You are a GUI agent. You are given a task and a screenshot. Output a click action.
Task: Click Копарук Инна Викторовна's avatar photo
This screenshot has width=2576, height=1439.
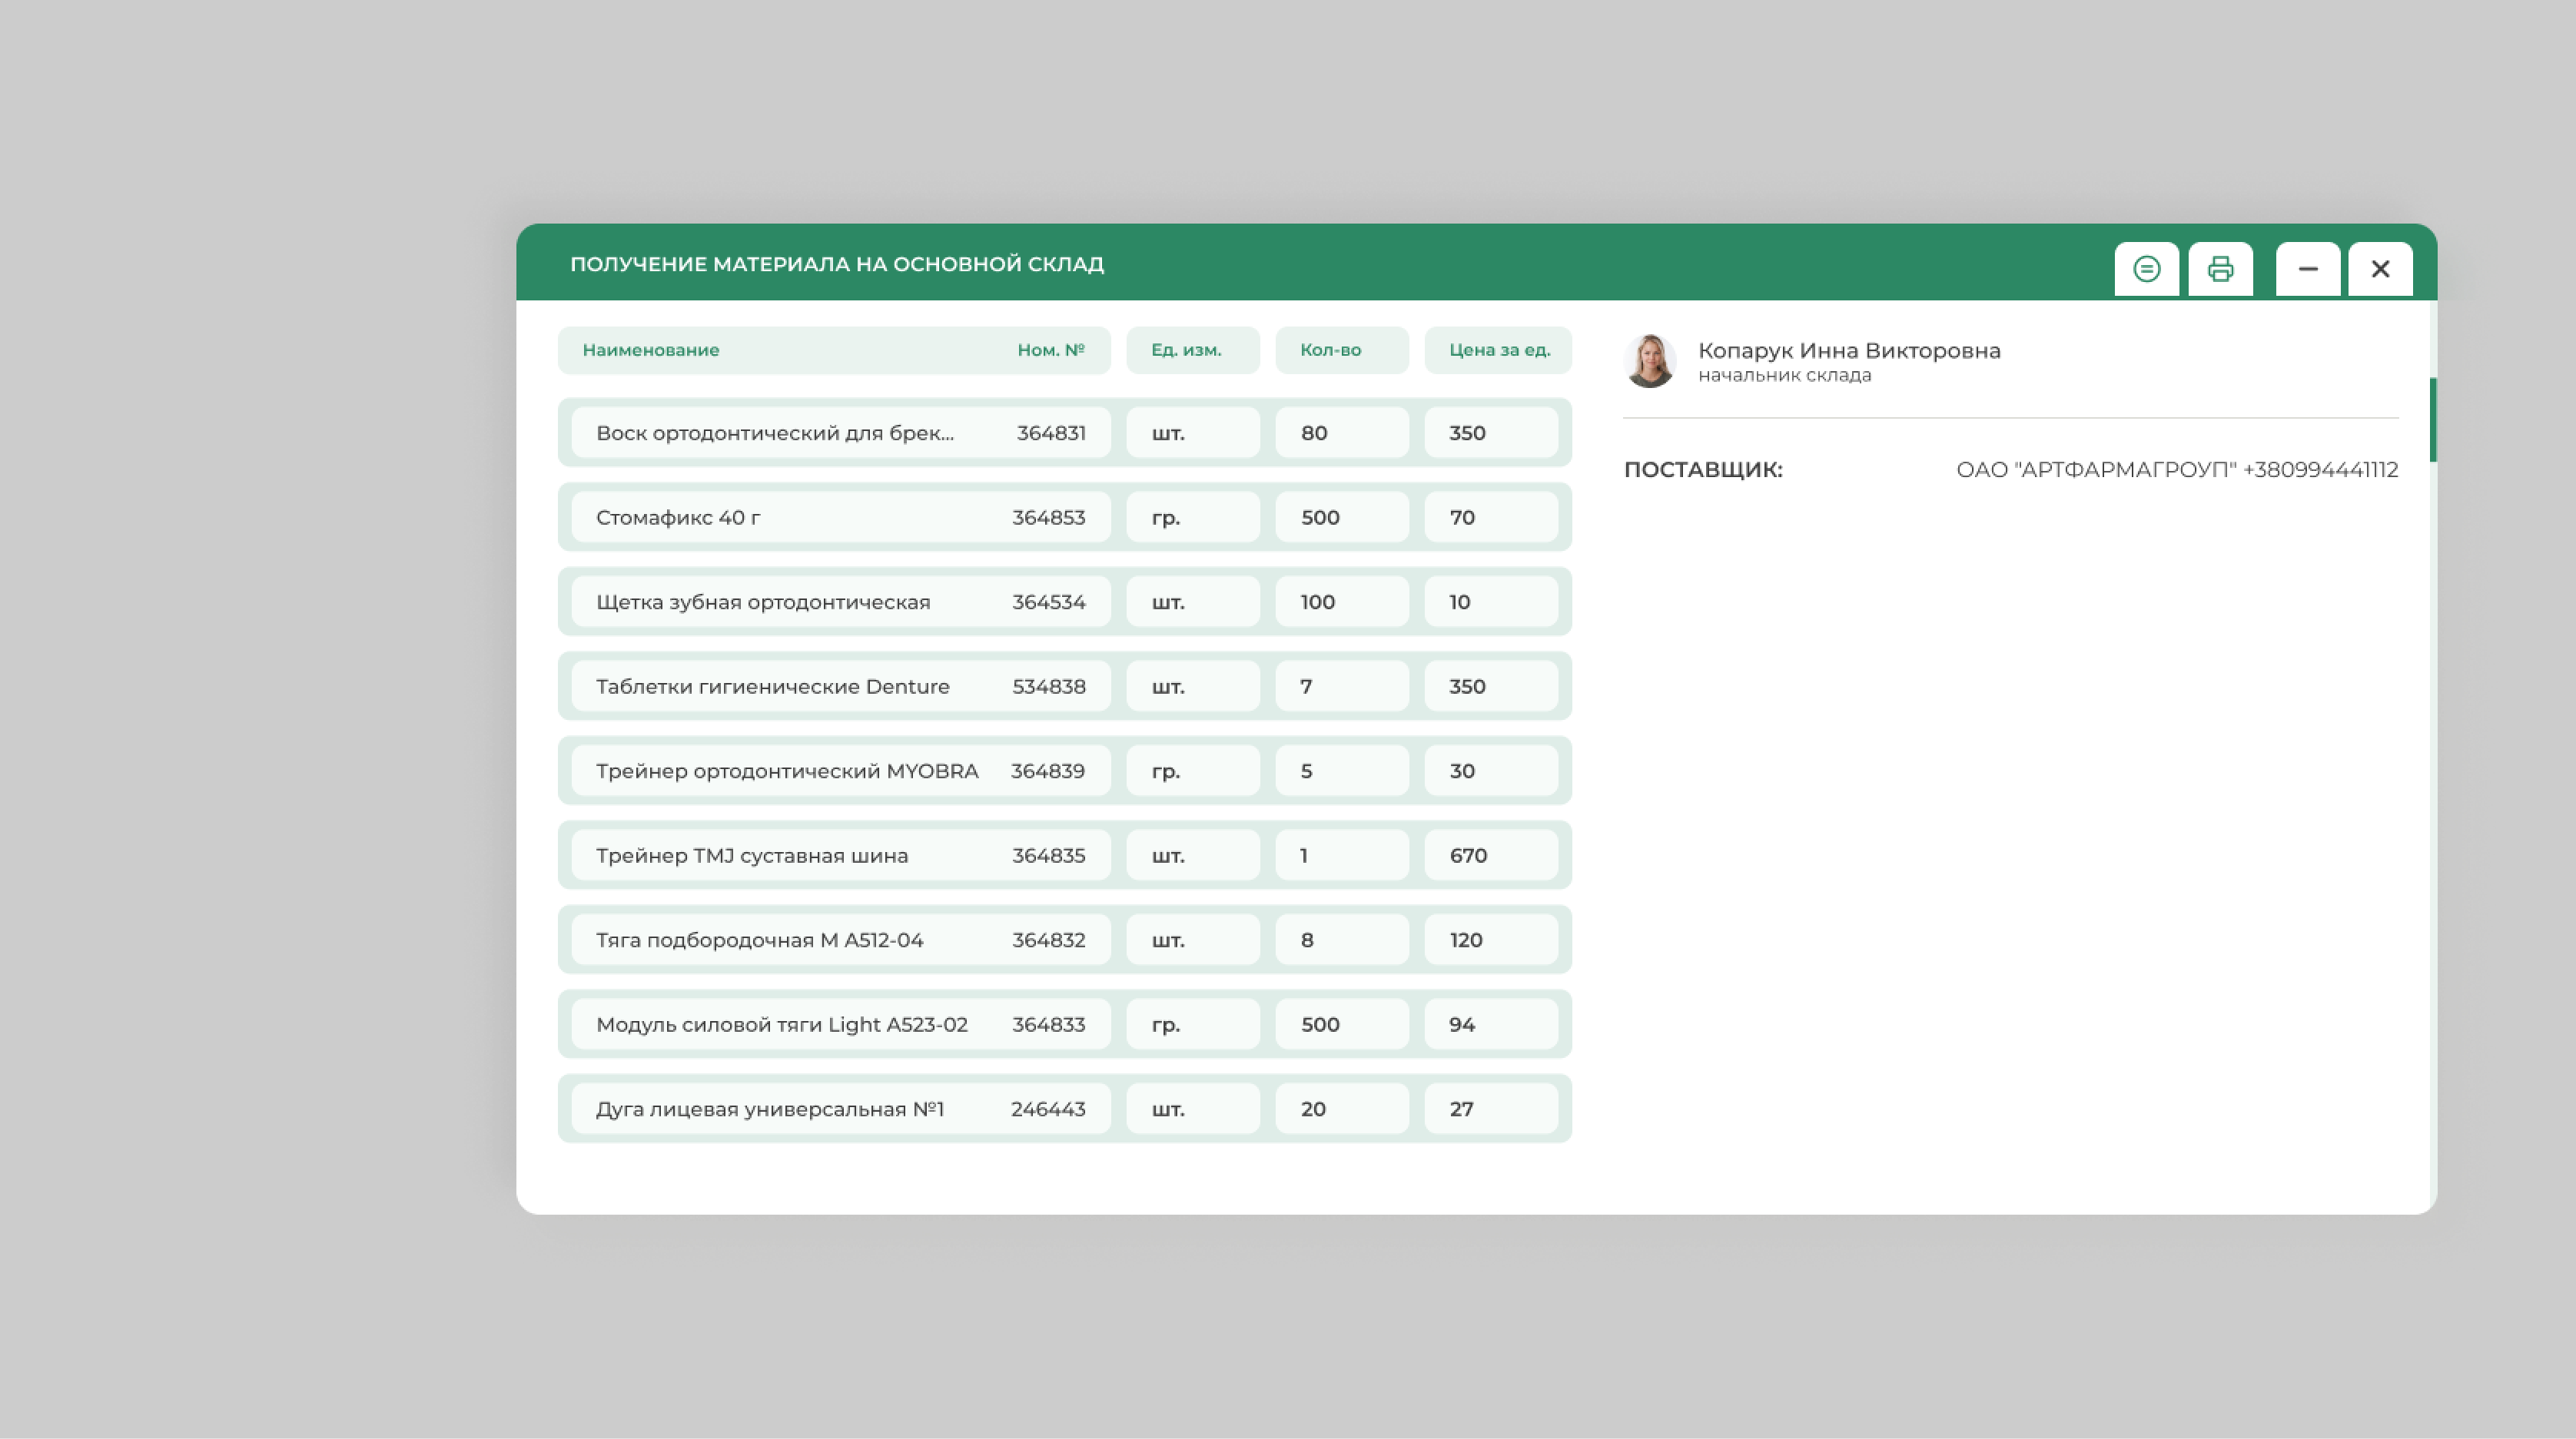click(x=1650, y=361)
